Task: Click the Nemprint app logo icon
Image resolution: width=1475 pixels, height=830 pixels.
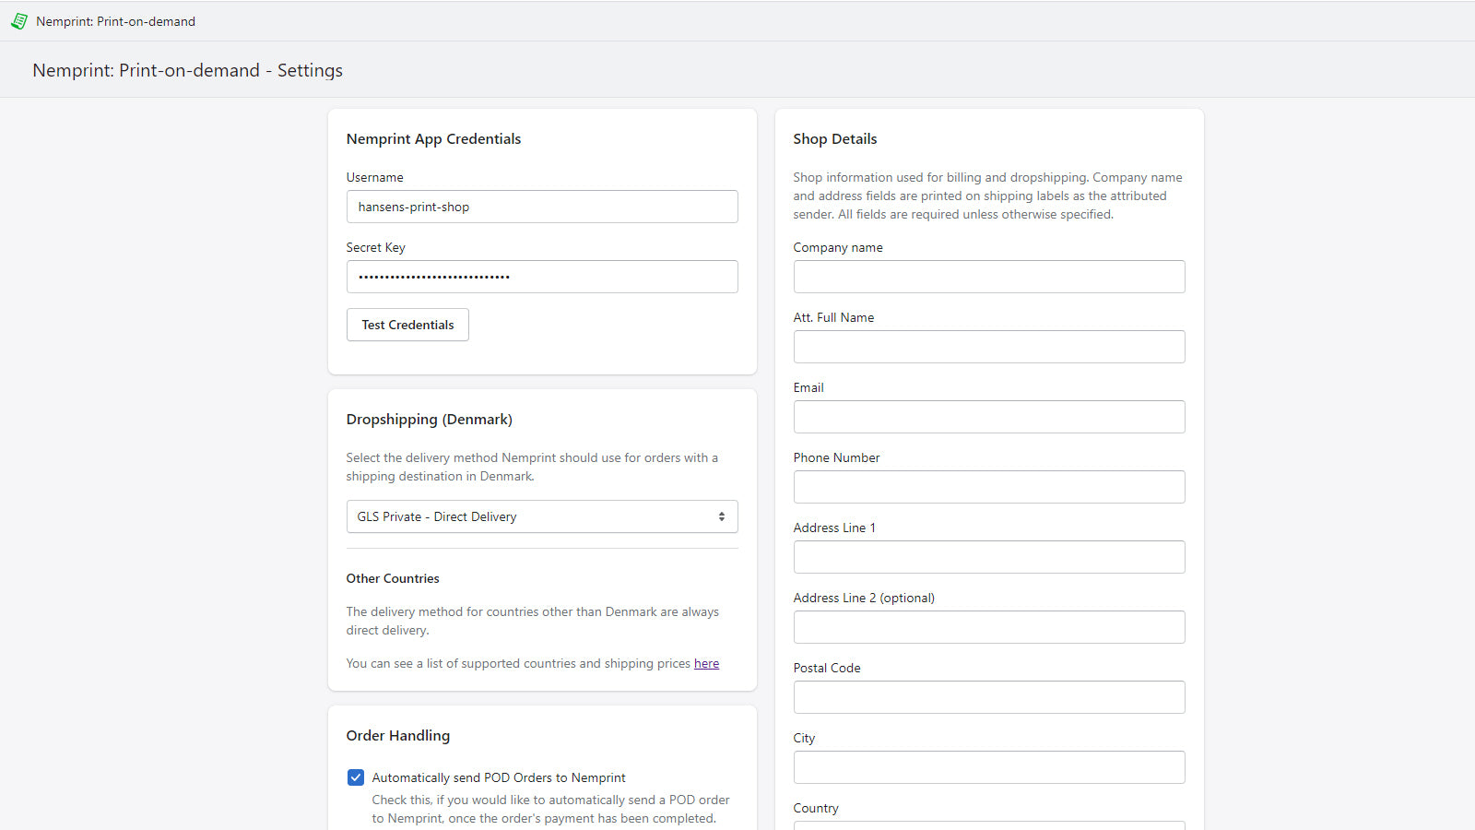Action: point(19,21)
